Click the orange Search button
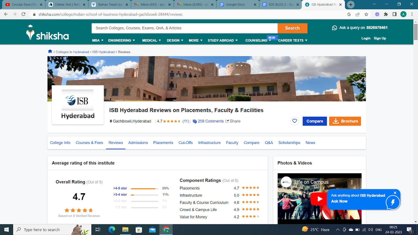Screen dimensions: 418x235 click(292, 28)
